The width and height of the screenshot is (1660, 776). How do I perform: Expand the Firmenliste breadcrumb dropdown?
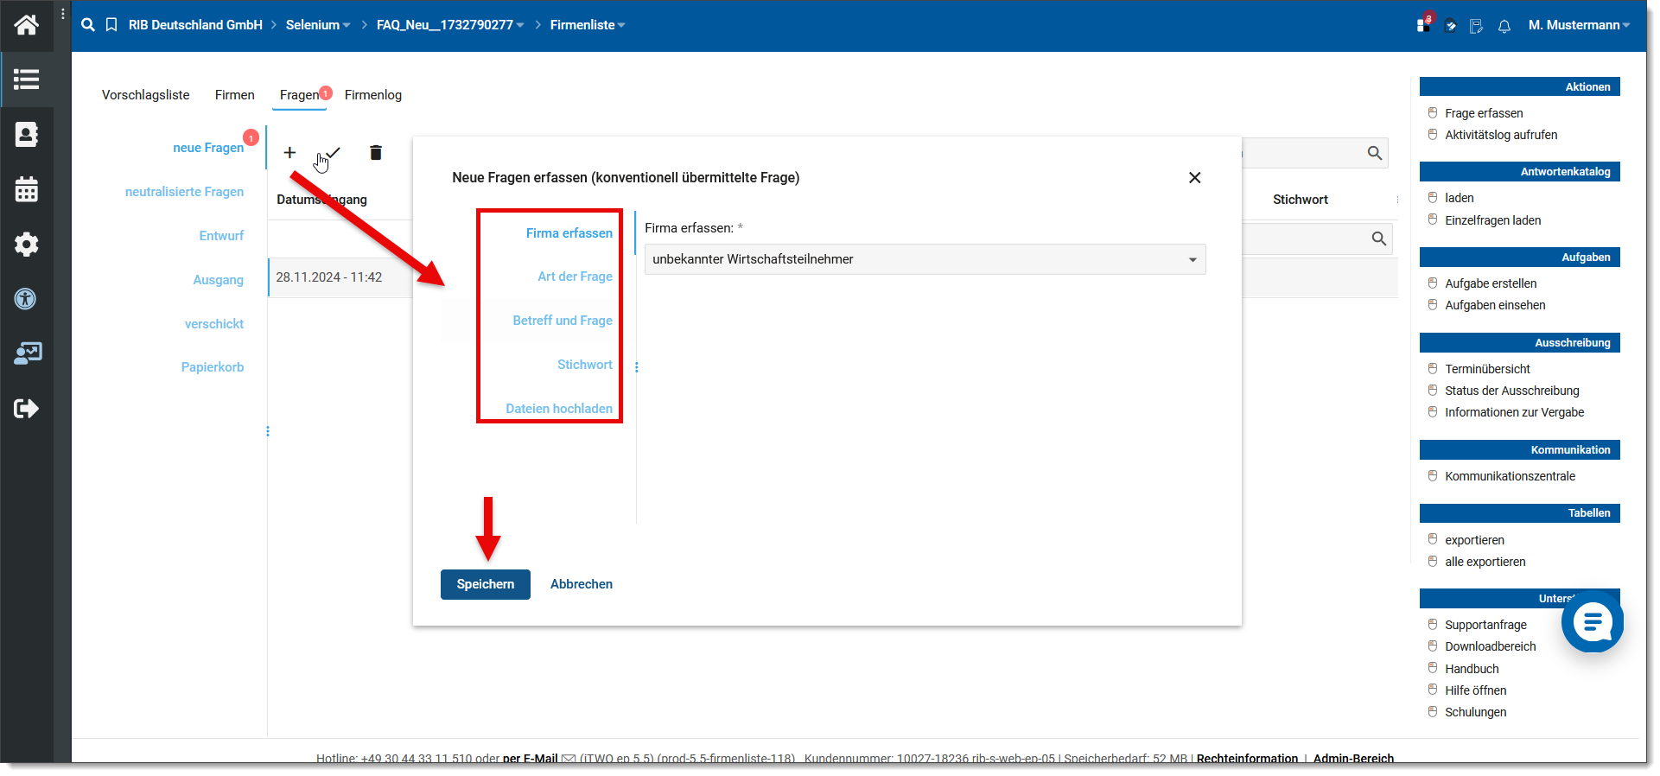click(587, 25)
